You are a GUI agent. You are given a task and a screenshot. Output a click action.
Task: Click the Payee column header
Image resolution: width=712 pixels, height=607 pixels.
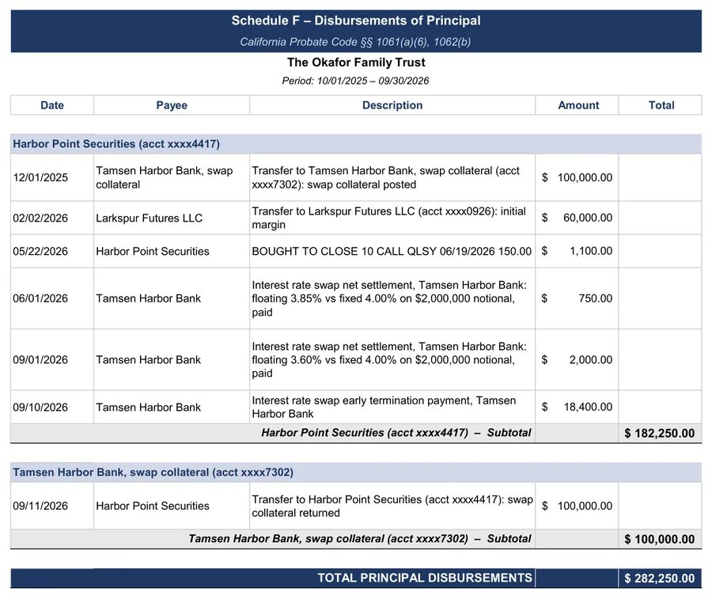pyautogui.click(x=172, y=105)
